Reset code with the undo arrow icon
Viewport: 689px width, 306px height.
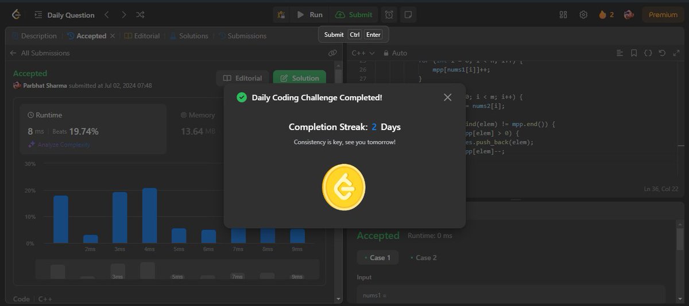coord(661,53)
